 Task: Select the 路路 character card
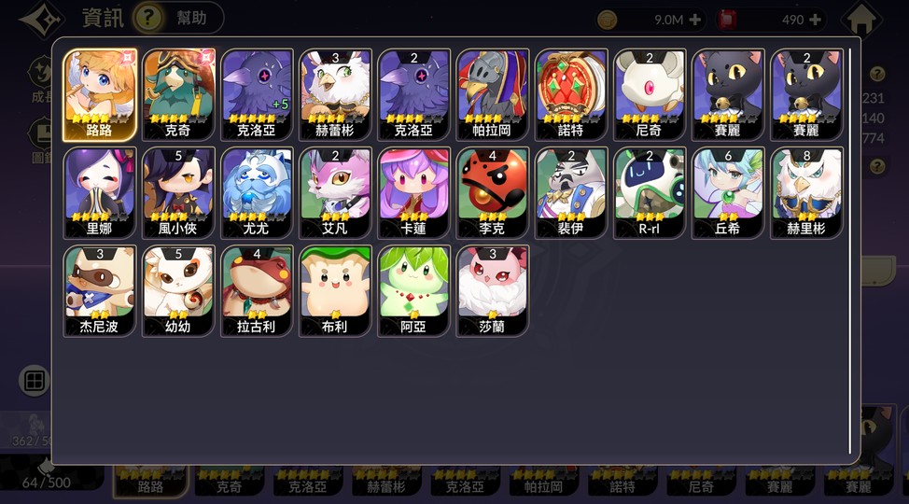[100, 95]
